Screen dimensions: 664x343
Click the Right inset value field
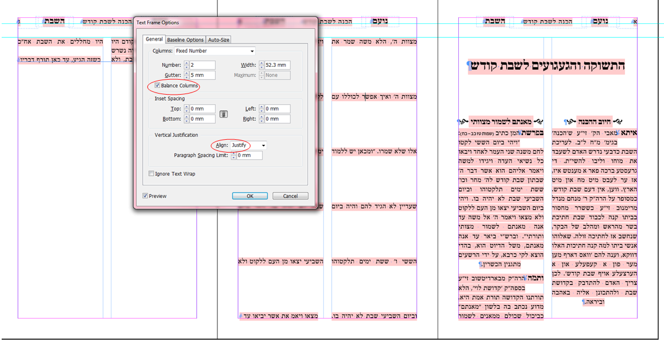coord(278,119)
